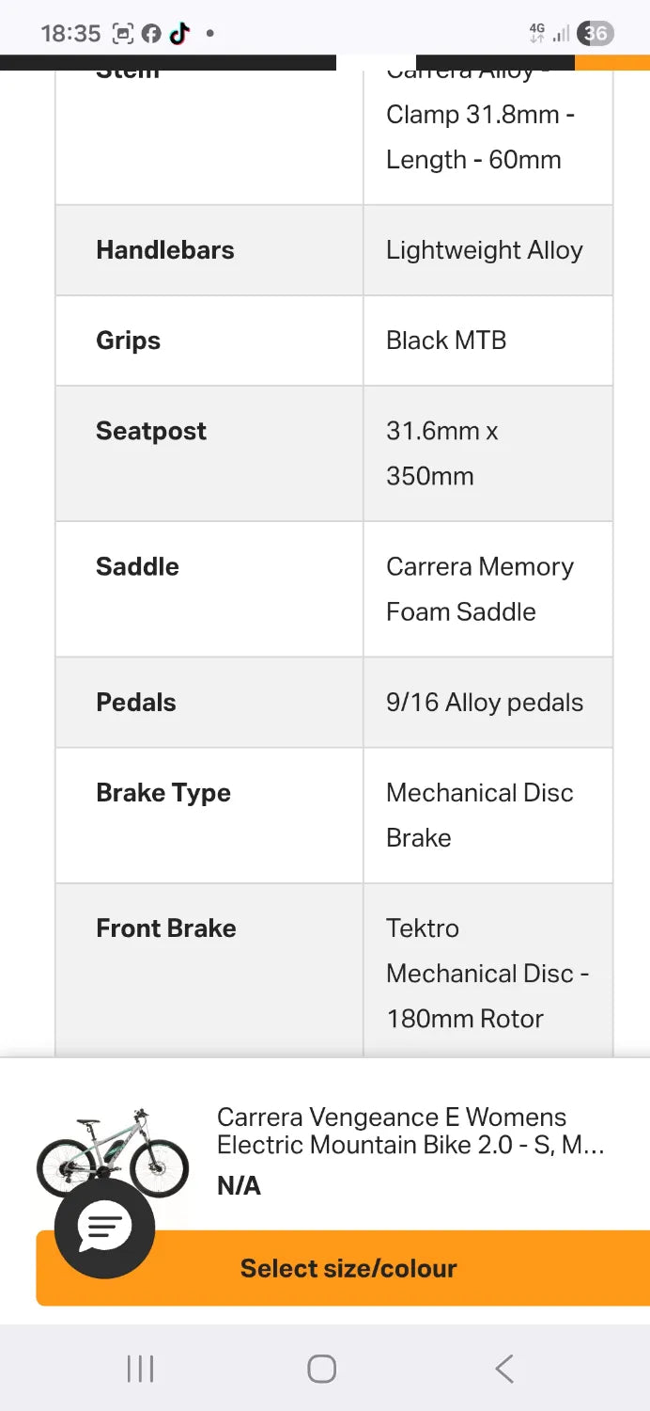Open the live chat bubble icon

coord(105,1227)
